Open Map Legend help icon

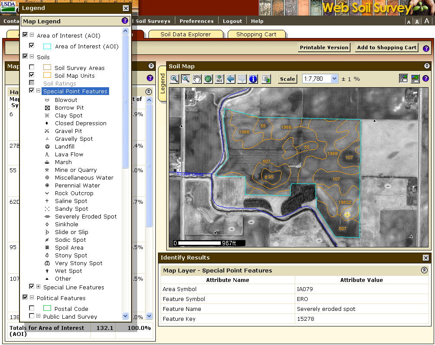click(125, 21)
